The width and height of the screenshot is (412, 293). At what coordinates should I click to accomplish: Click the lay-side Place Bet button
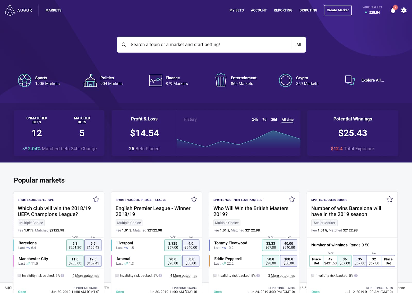point(388,261)
